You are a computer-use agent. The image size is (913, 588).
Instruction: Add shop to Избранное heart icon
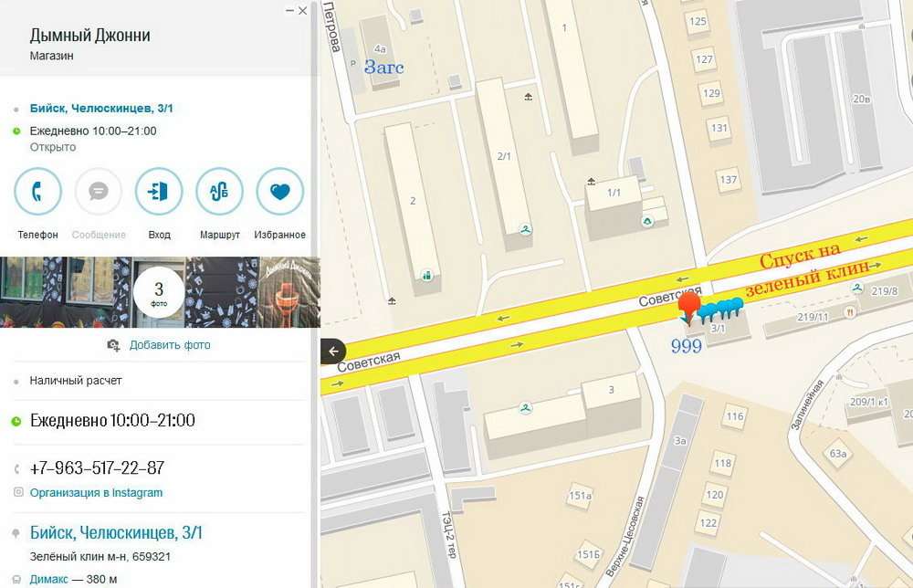(280, 192)
